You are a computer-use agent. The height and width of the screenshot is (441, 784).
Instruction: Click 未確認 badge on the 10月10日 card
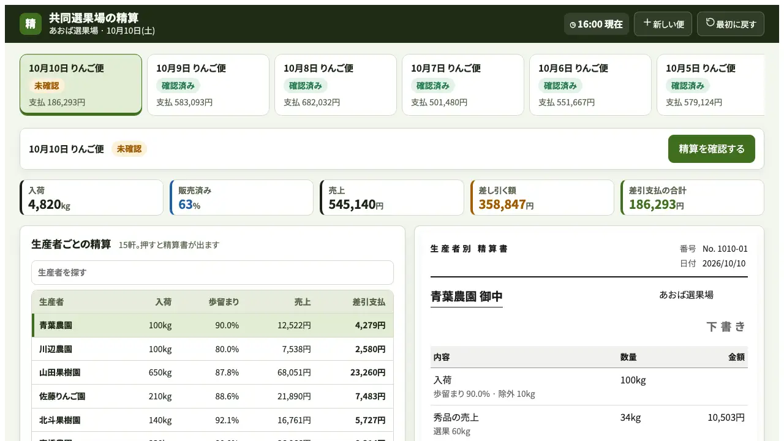(x=47, y=86)
